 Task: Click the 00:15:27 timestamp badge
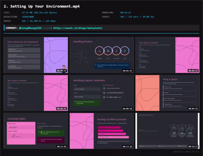pyautogui.click(x=193, y=146)
